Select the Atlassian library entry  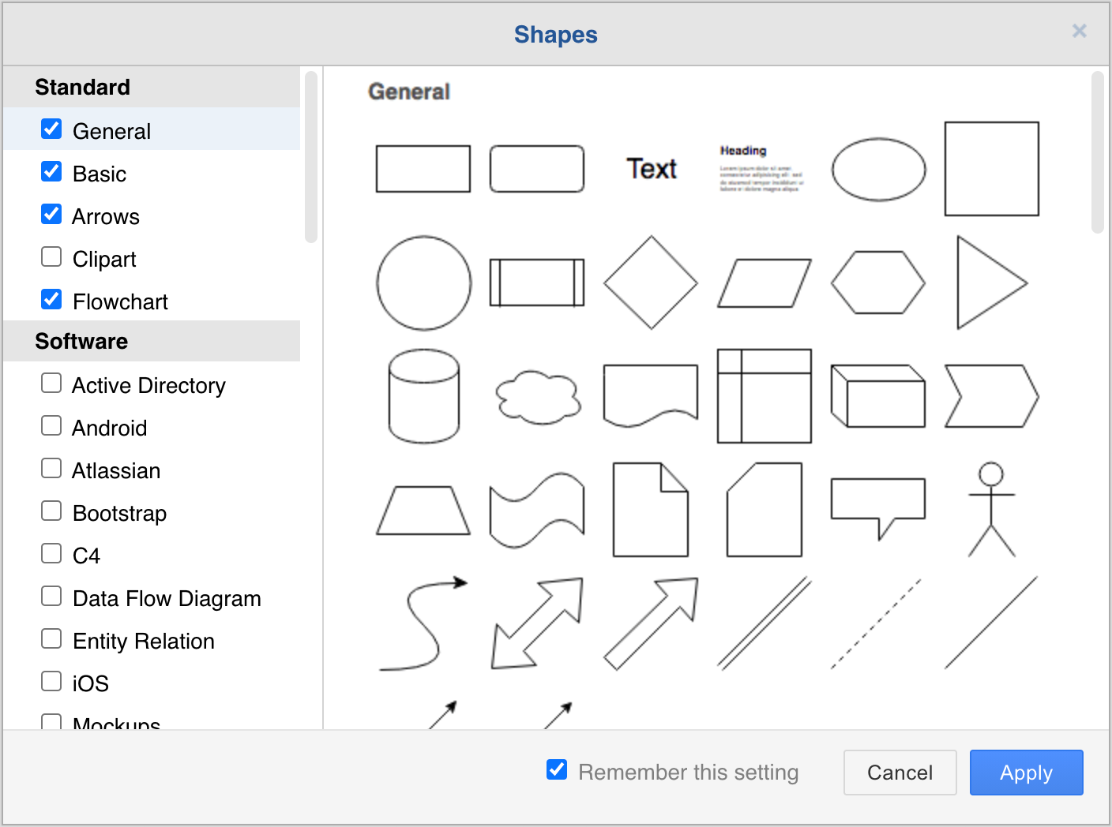tap(115, 470)
